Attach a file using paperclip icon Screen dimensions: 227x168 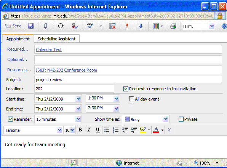coord(45,26)
